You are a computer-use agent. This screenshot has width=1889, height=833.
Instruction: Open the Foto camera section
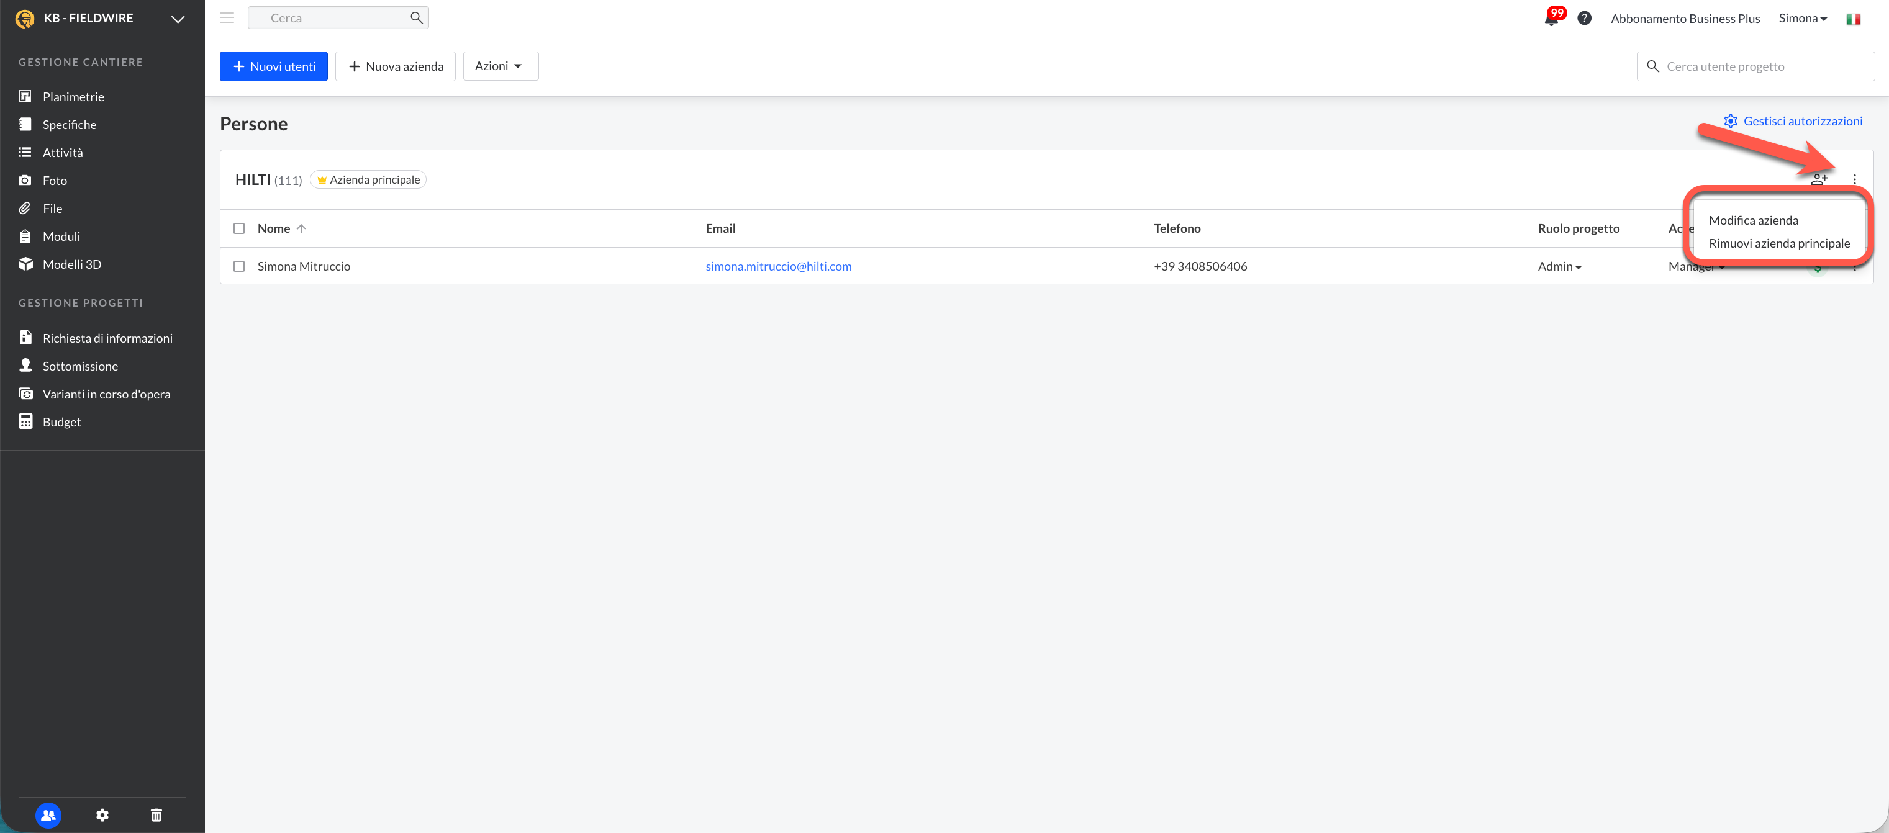tap(54, 181)
